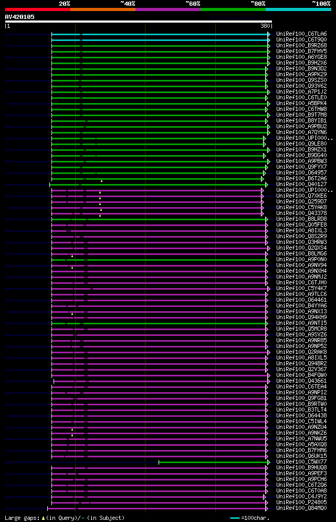Click the UniRef100_A8IXL3 label
336x522 pixels.
pyautogui.click(x=301, y=230)
